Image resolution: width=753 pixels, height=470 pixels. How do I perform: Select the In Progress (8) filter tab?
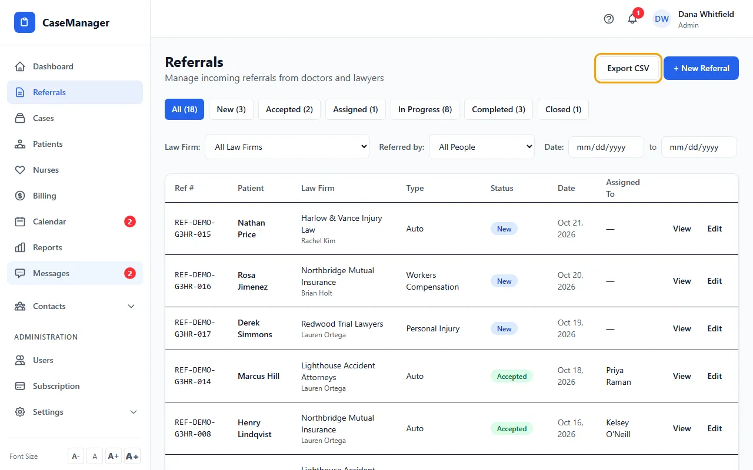(x=425, y=109)
